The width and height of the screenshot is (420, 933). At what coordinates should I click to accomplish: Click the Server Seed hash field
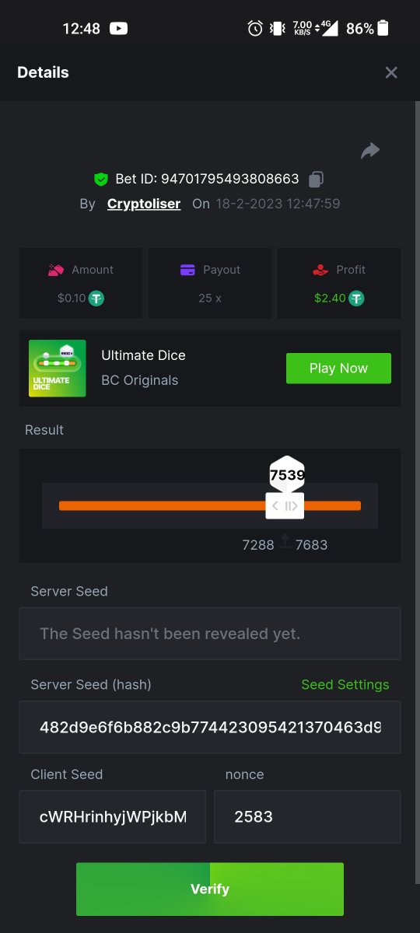[x=210, y=727]
